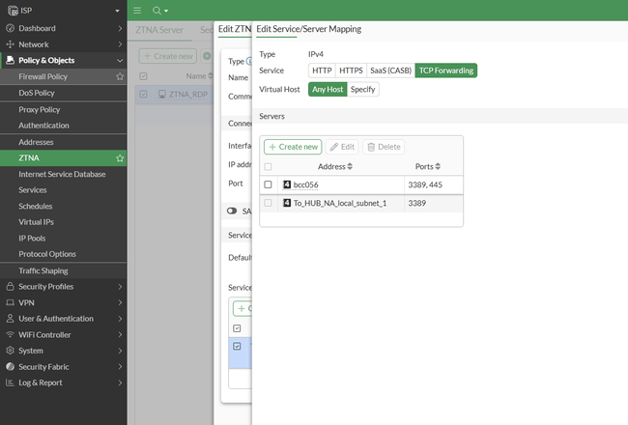Open Internet Service Database menu item
628x425 pixels.
63,174
